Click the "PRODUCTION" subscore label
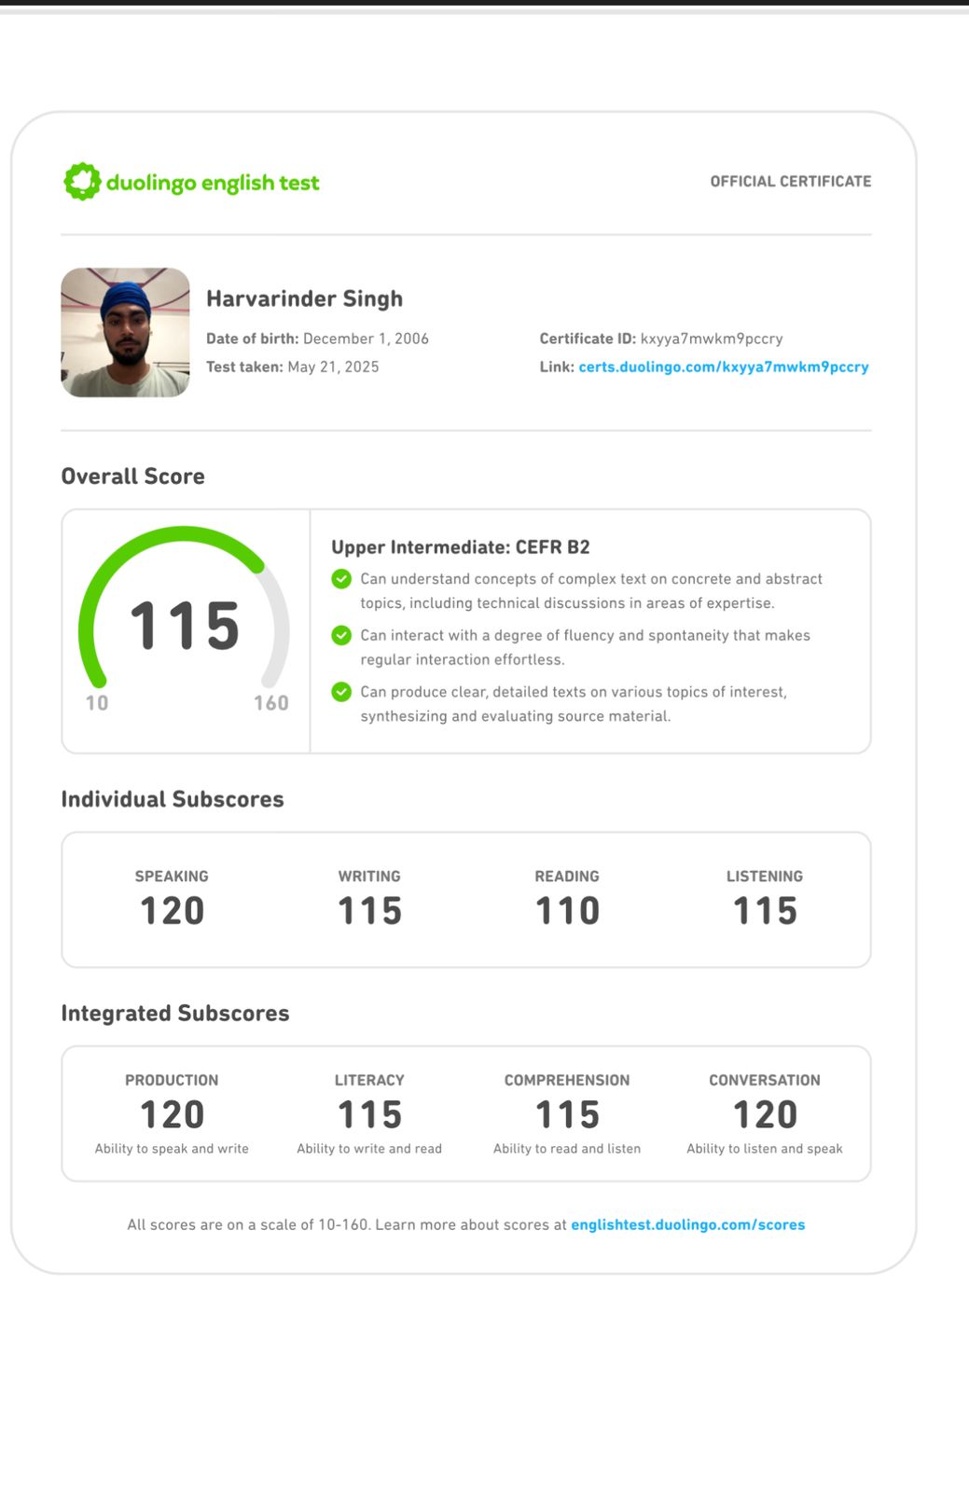This screenshot has height=1492, width=969. point(172,1080)
